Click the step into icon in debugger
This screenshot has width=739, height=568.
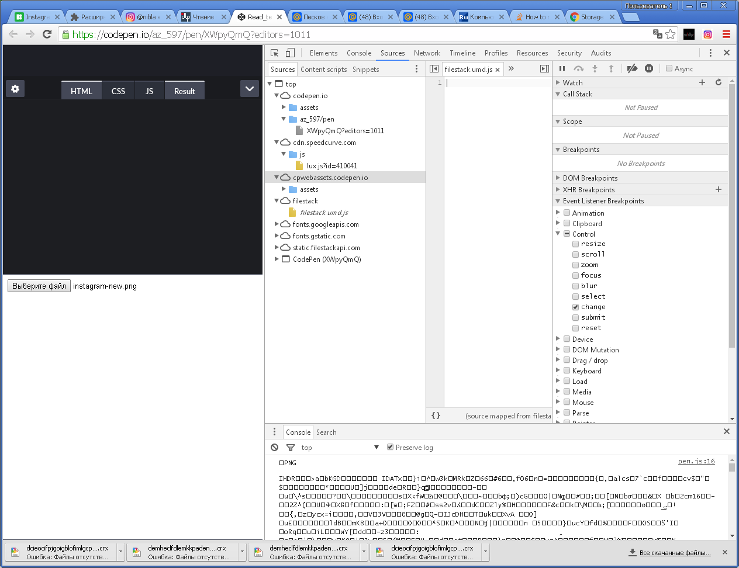tap(595, 68)
